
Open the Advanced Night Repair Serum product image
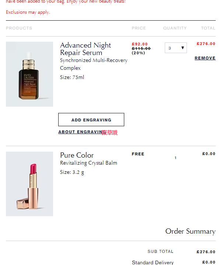(x=29, y=74)
